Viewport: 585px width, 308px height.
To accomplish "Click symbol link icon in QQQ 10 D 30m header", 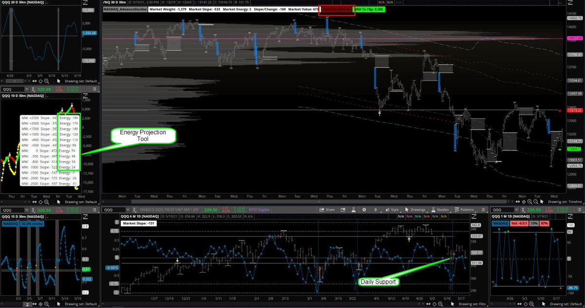I will pos(33,89).
